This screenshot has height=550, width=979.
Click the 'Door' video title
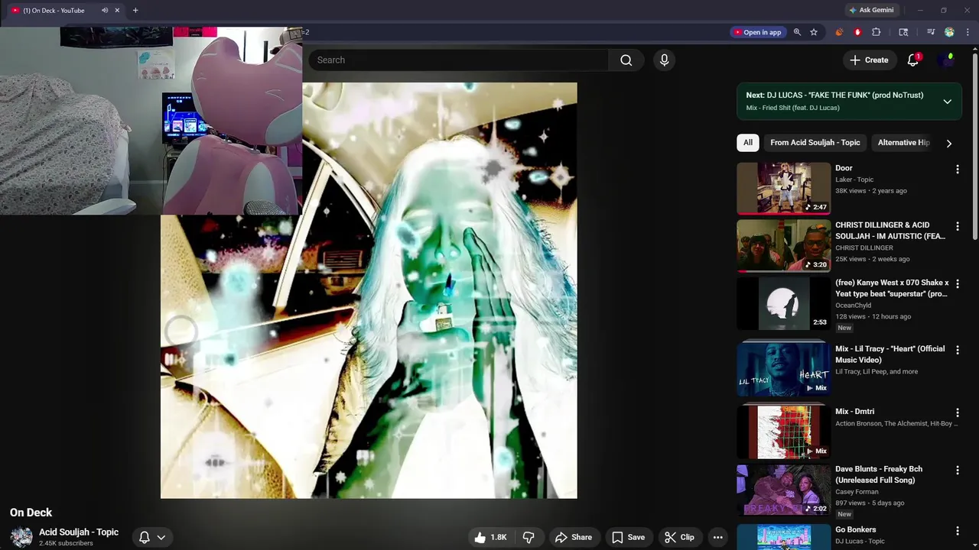[844, 168]
